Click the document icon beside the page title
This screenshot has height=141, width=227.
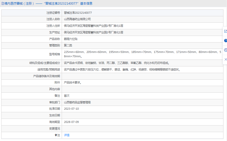pyautogui.click(x=3, y=4)
